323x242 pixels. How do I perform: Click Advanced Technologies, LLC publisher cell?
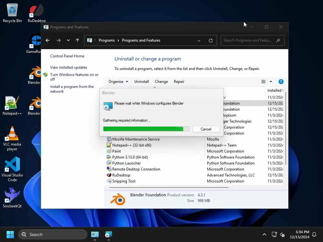pyautogui.click(x=231, y=175)
